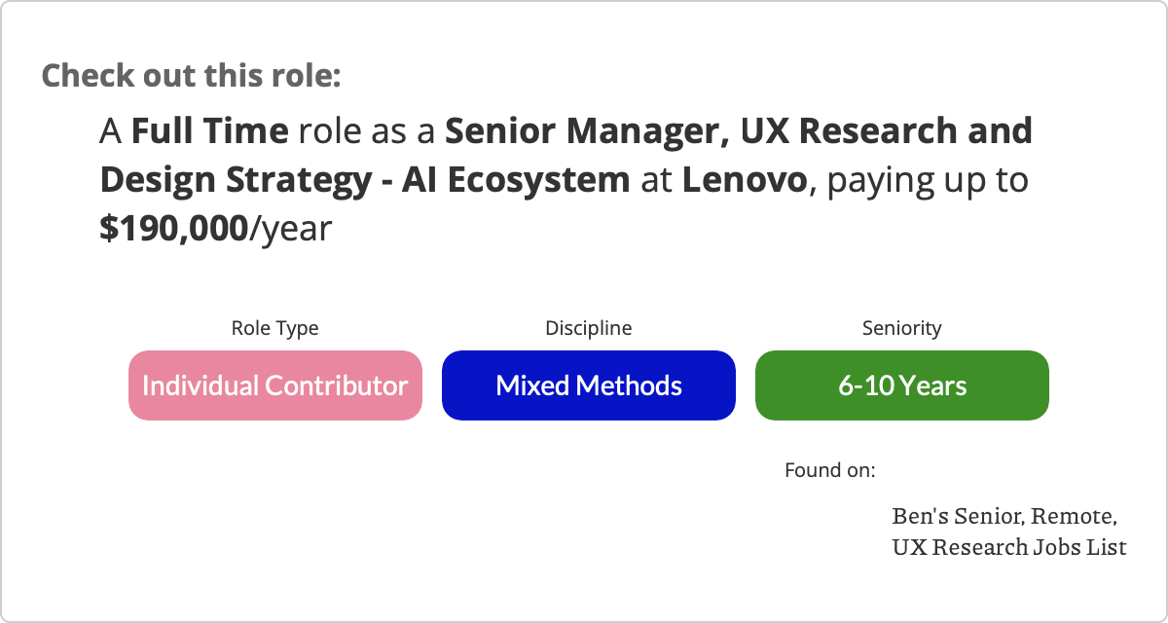Click the Senior Manager job title text
This screenshot has height=623, width=1168.
584,130
